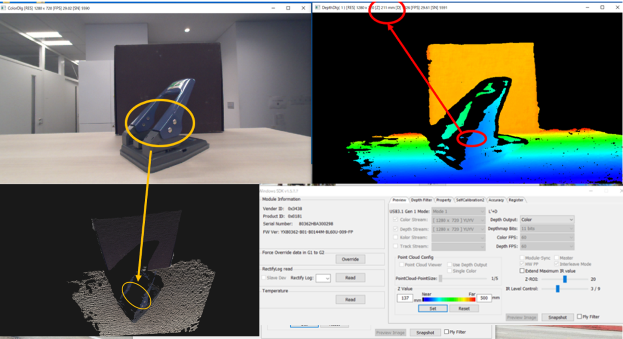Image resolution: width=623 pixels, height=339 pixels.
Task: Click the ColorDlg window title bar application icon
Action: pos(4,7)
